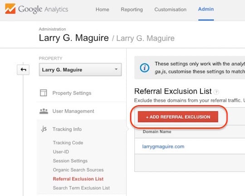Click the Google Analytics wordmark text

[43, 9]
